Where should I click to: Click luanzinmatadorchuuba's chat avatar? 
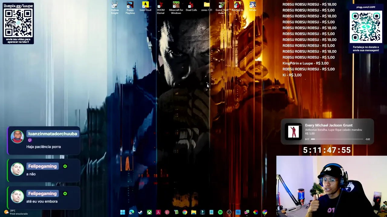click(18, 137)
